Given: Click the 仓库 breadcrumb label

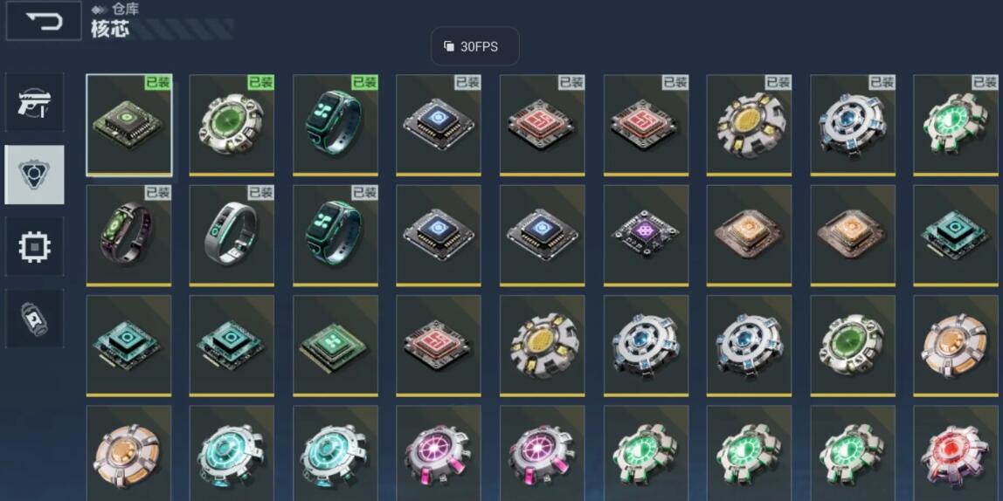Looking at the screenshot, I should tap(126, 10).
